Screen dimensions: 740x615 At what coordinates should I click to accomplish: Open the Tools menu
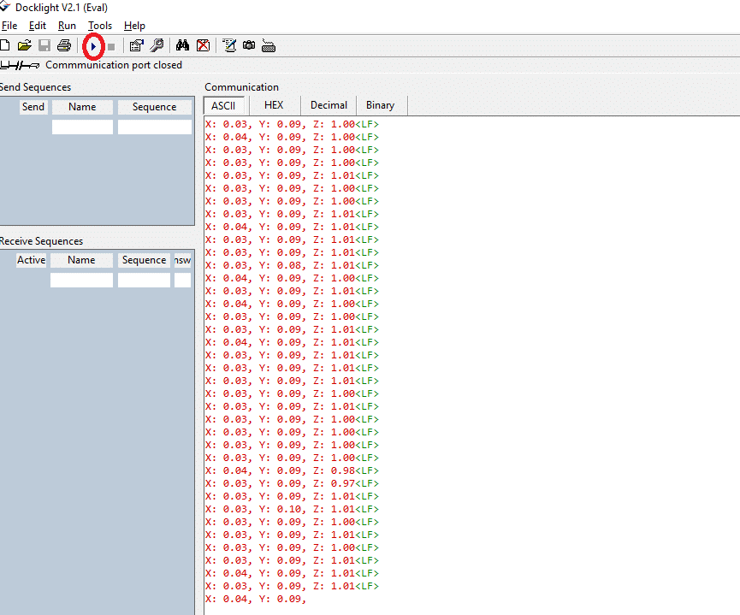point(100,26)
